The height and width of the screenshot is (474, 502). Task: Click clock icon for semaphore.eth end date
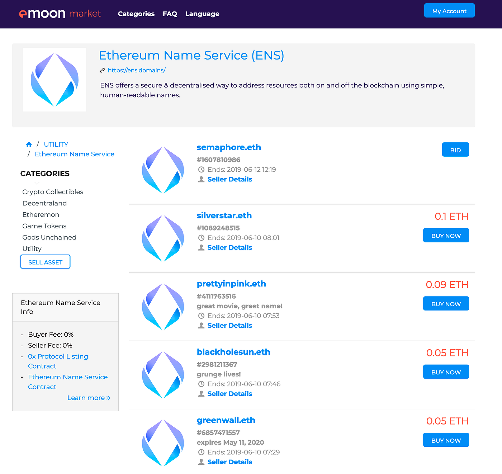coord(202,170)
